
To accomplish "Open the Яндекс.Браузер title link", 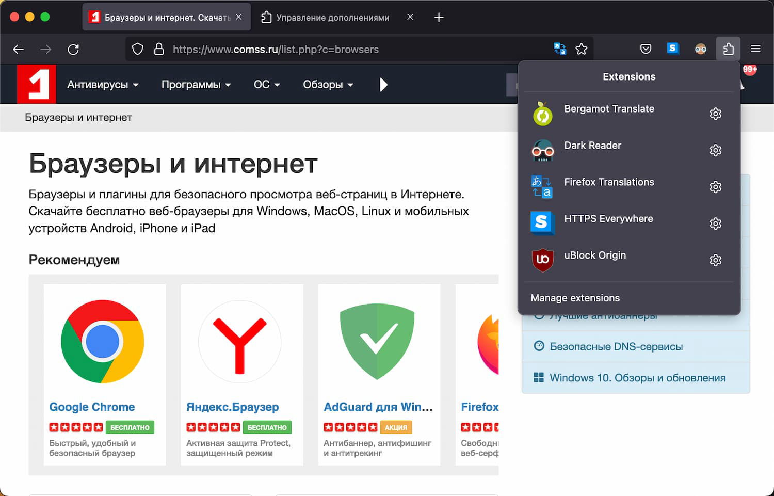I will tap(232, 407).
